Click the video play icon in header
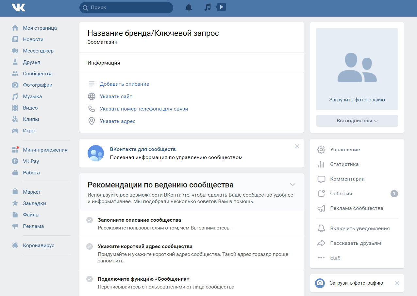 click(221, 7)
